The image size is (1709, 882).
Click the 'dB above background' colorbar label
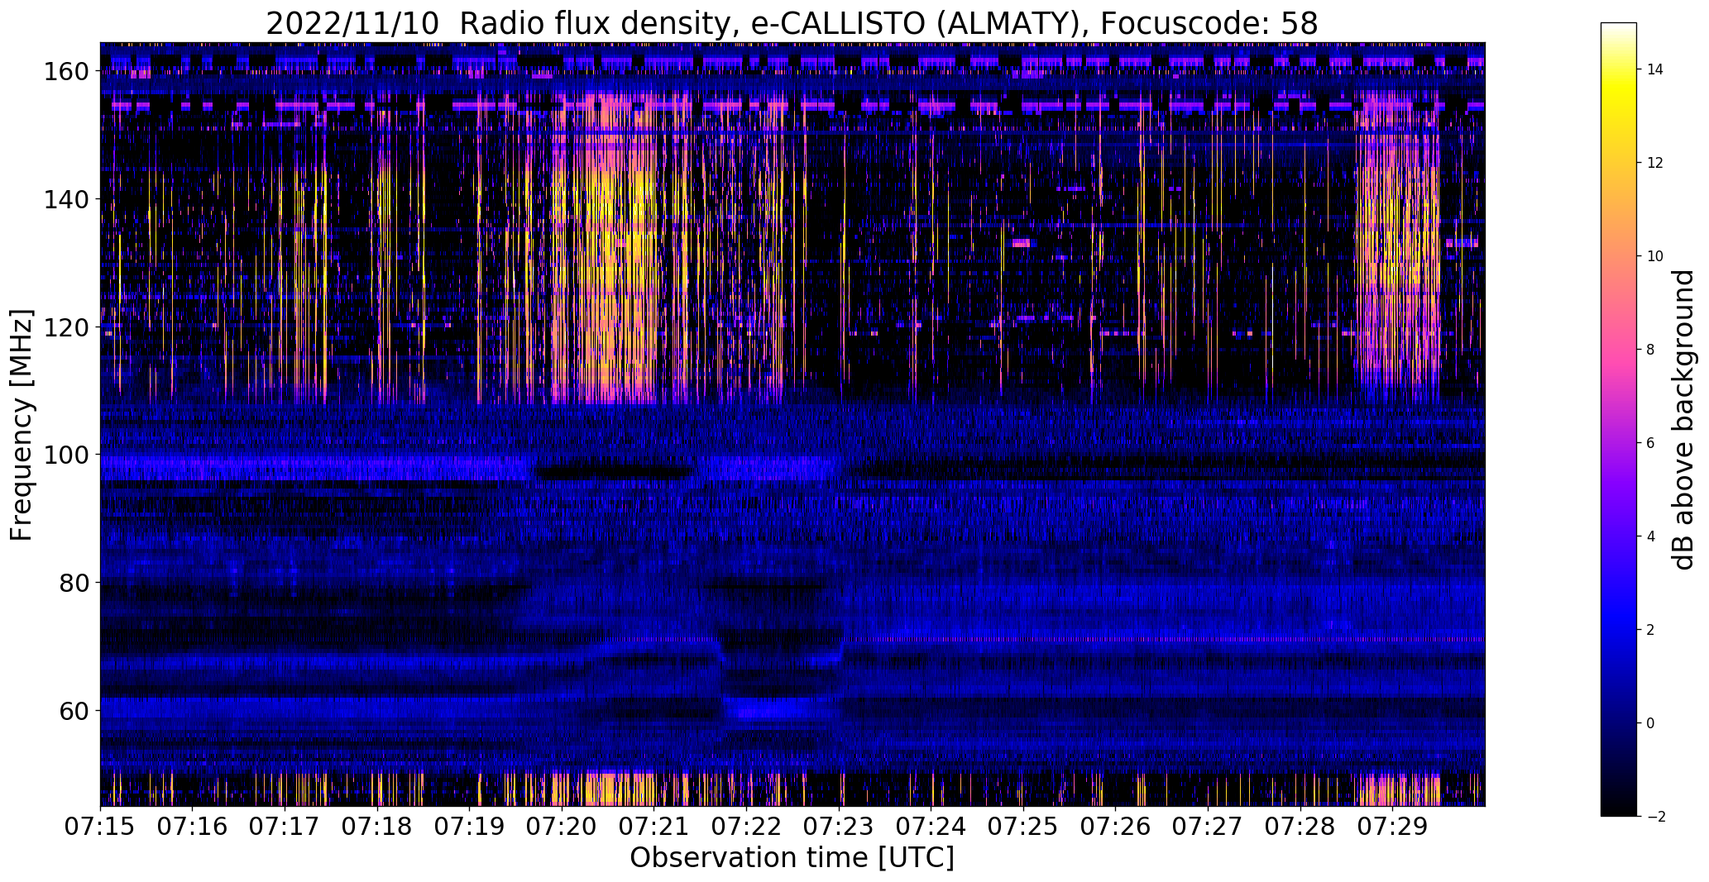click(1683, 420)
